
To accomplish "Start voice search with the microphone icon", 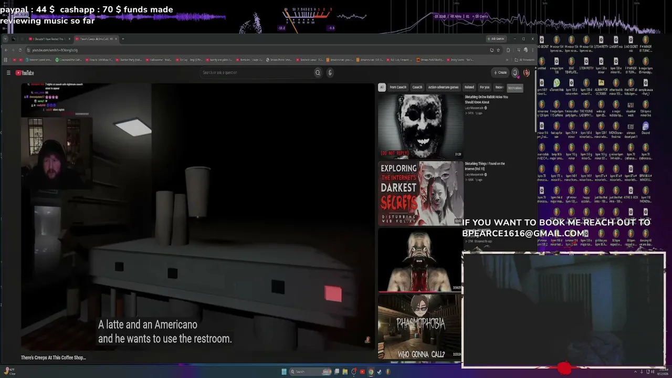I will [330, 73].
